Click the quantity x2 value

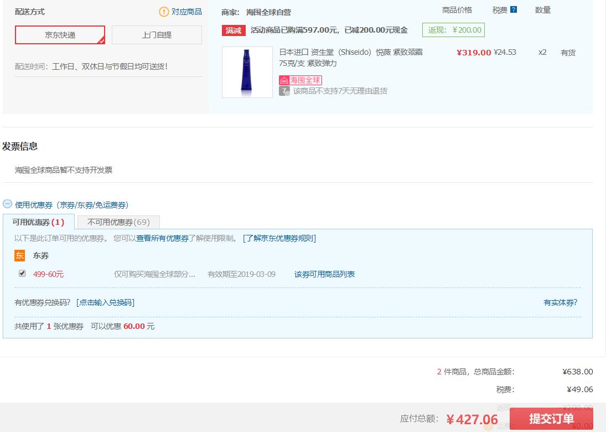(542, 52)
